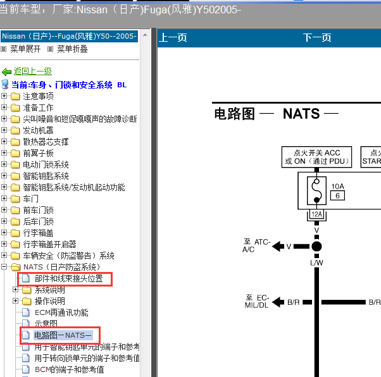Click folder icon for 注意事项
Screen dimensions: 381x377
tap(15, 96)
